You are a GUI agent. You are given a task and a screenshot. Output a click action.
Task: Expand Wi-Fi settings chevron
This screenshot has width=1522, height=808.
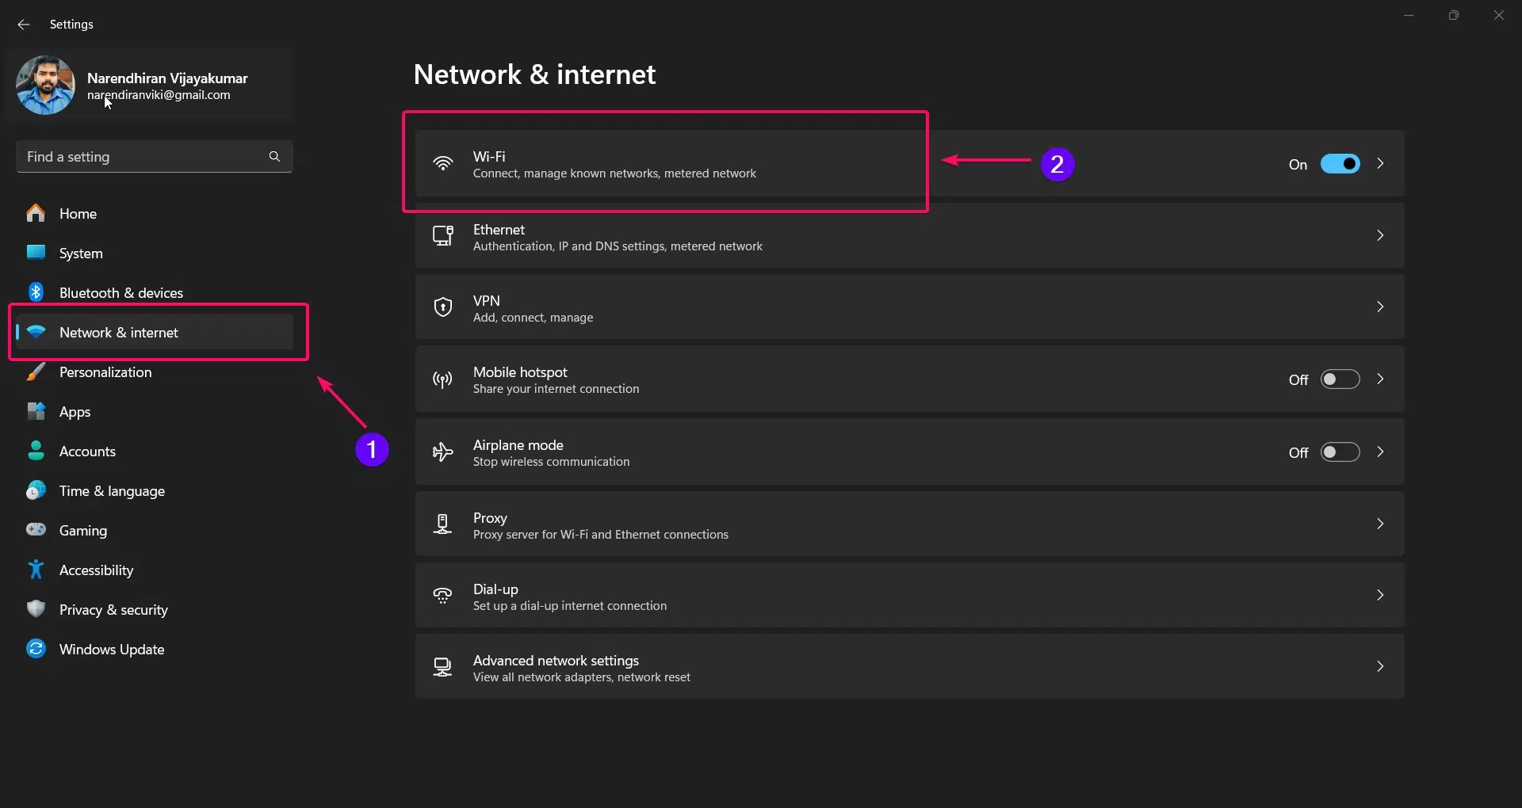(1380, 163)
